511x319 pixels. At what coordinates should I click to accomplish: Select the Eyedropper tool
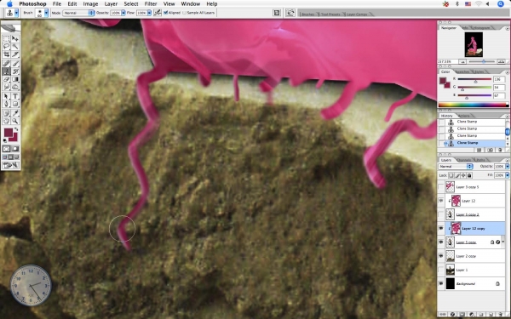pyautogui.click(x=15, y=113)
